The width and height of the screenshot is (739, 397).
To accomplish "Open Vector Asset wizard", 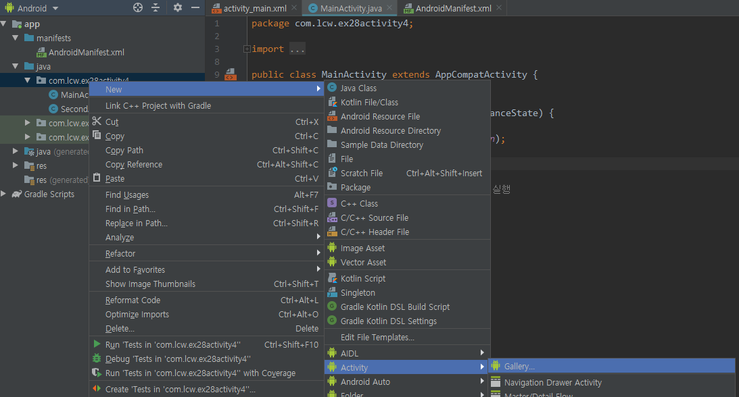I will click(x=407, y=262).
